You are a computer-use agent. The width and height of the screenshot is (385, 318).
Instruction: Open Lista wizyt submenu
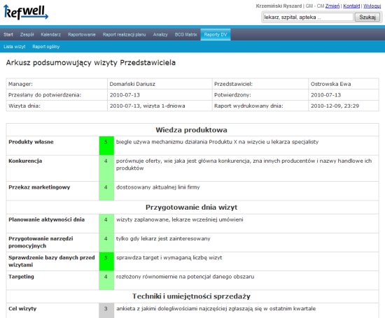click(x=15, y=47)
